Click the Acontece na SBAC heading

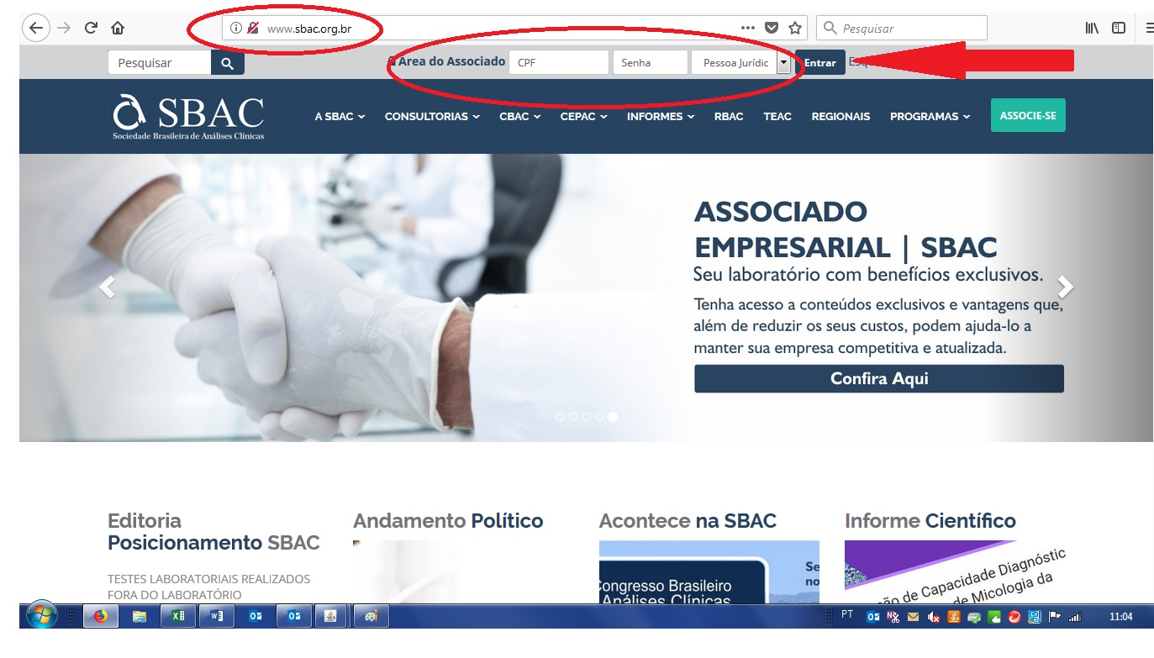[x=688, y=521]
